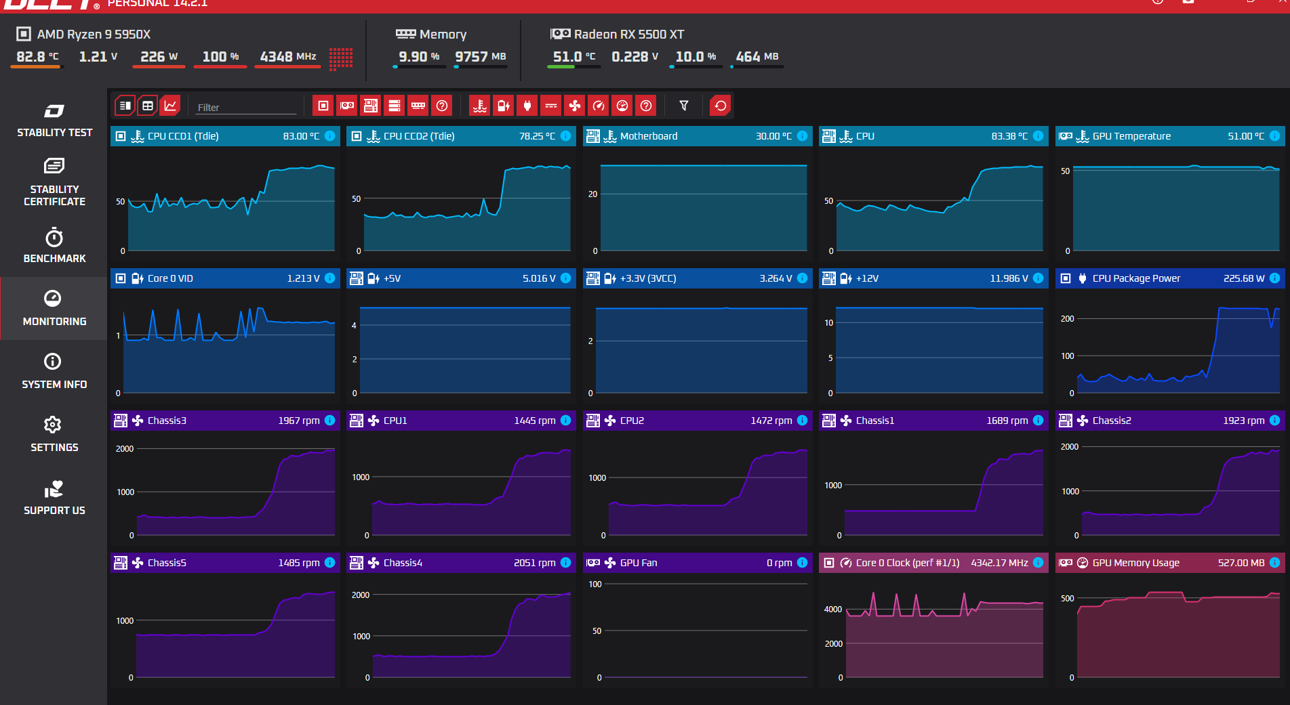
Task: Open the Stability Certificate page
Action: click(54, 182)
